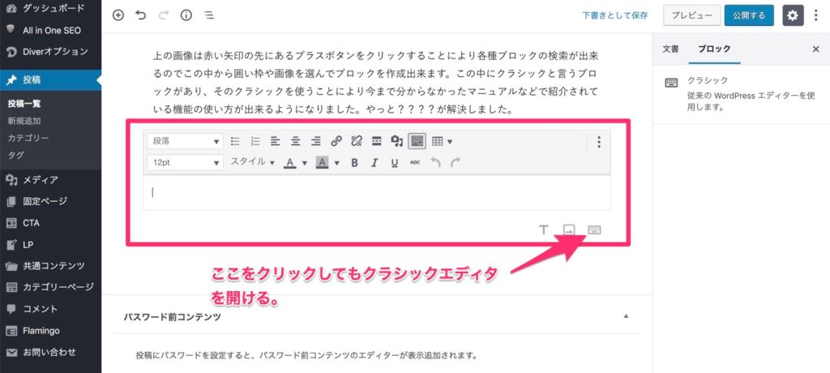Open more tools vertical dots in the top bar

[816, 15]
